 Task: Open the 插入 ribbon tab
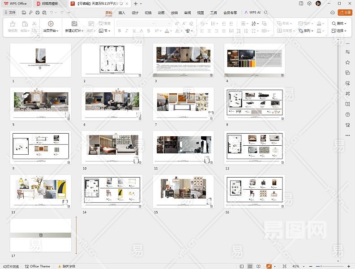point(122,13)
